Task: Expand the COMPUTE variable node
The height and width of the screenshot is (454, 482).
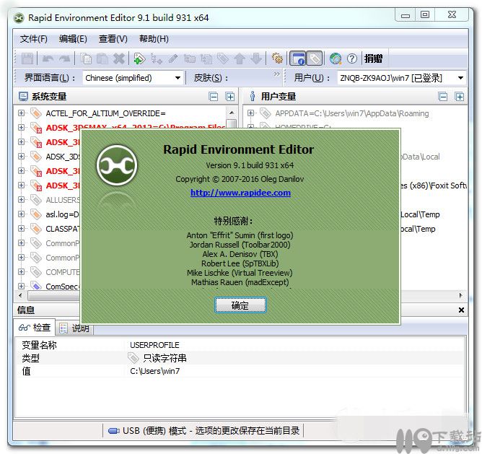Action: [21, 272]
